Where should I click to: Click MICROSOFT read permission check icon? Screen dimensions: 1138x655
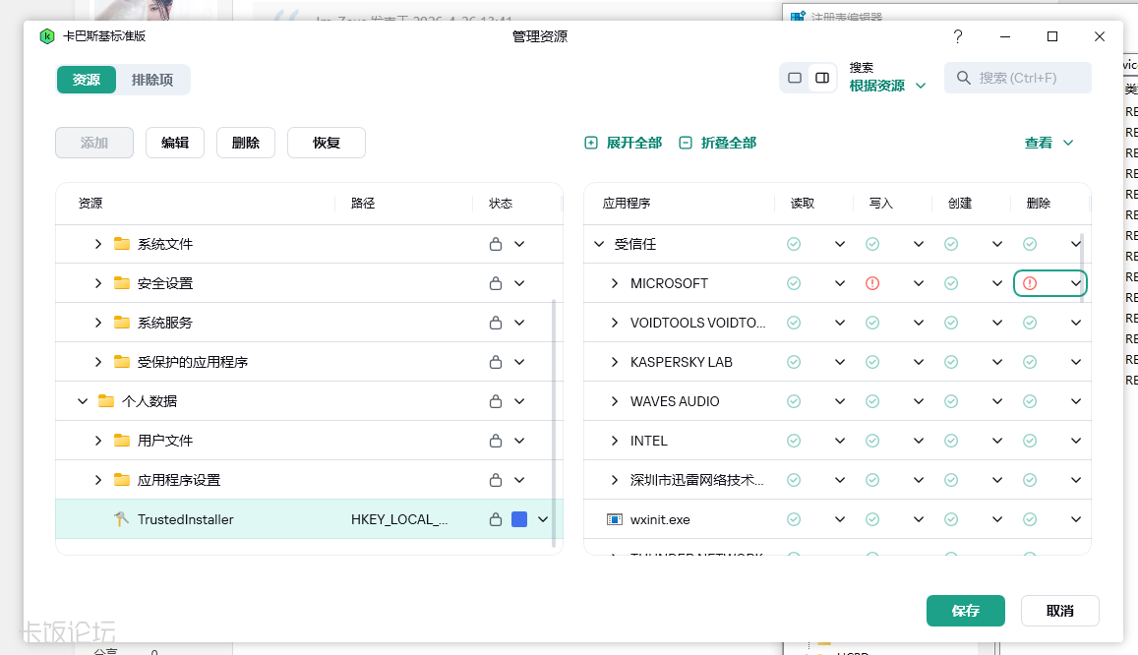[x=794, y=283]
